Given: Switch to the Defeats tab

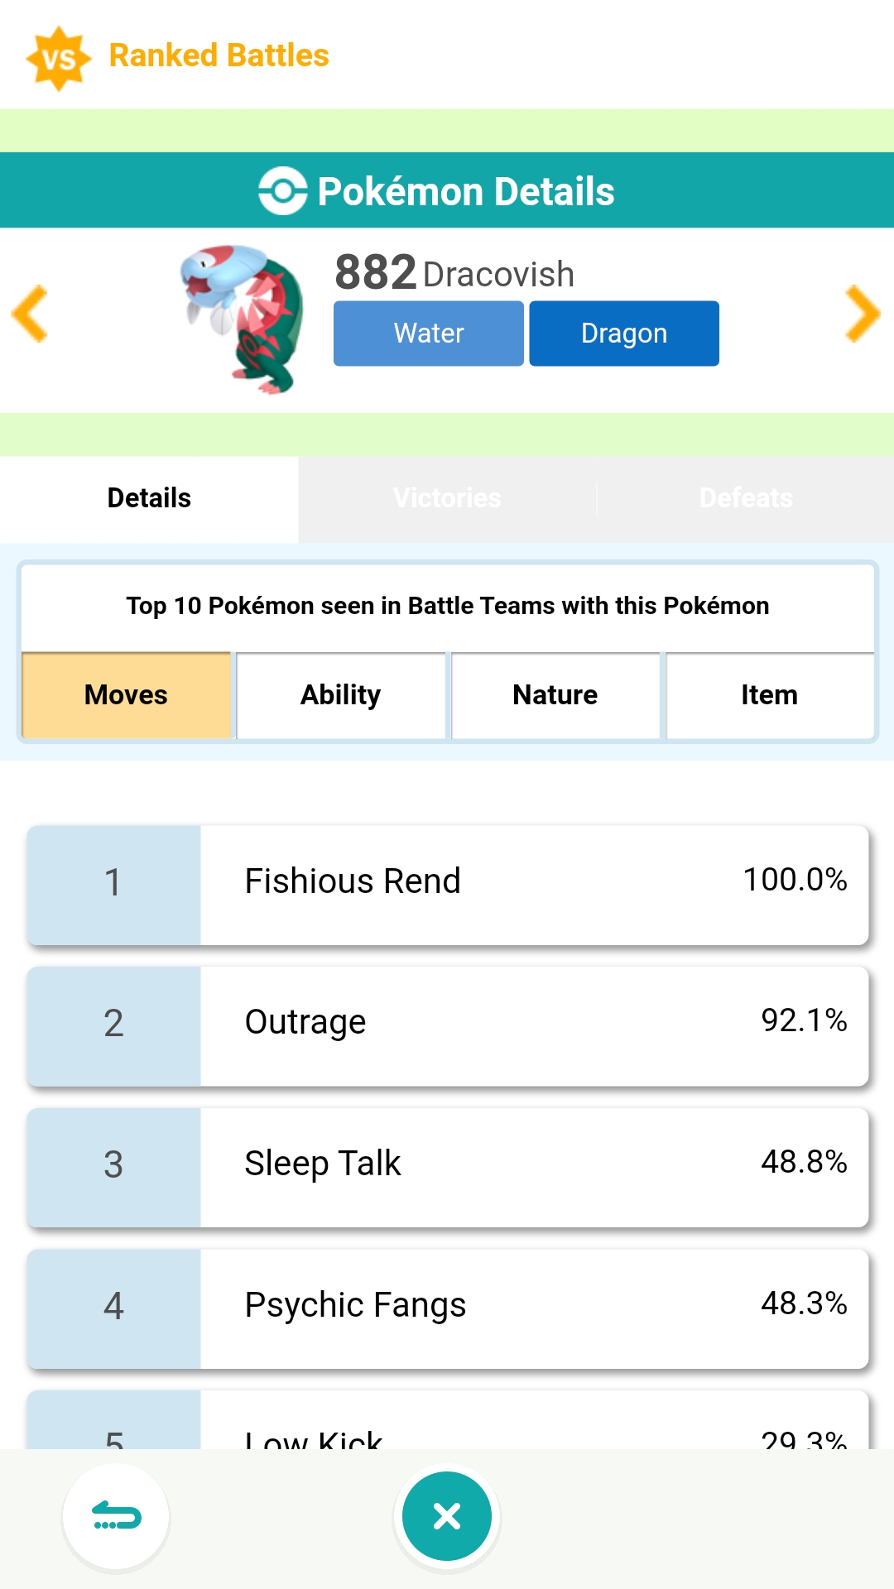Looking at the screenshot, I should [745, 498].
